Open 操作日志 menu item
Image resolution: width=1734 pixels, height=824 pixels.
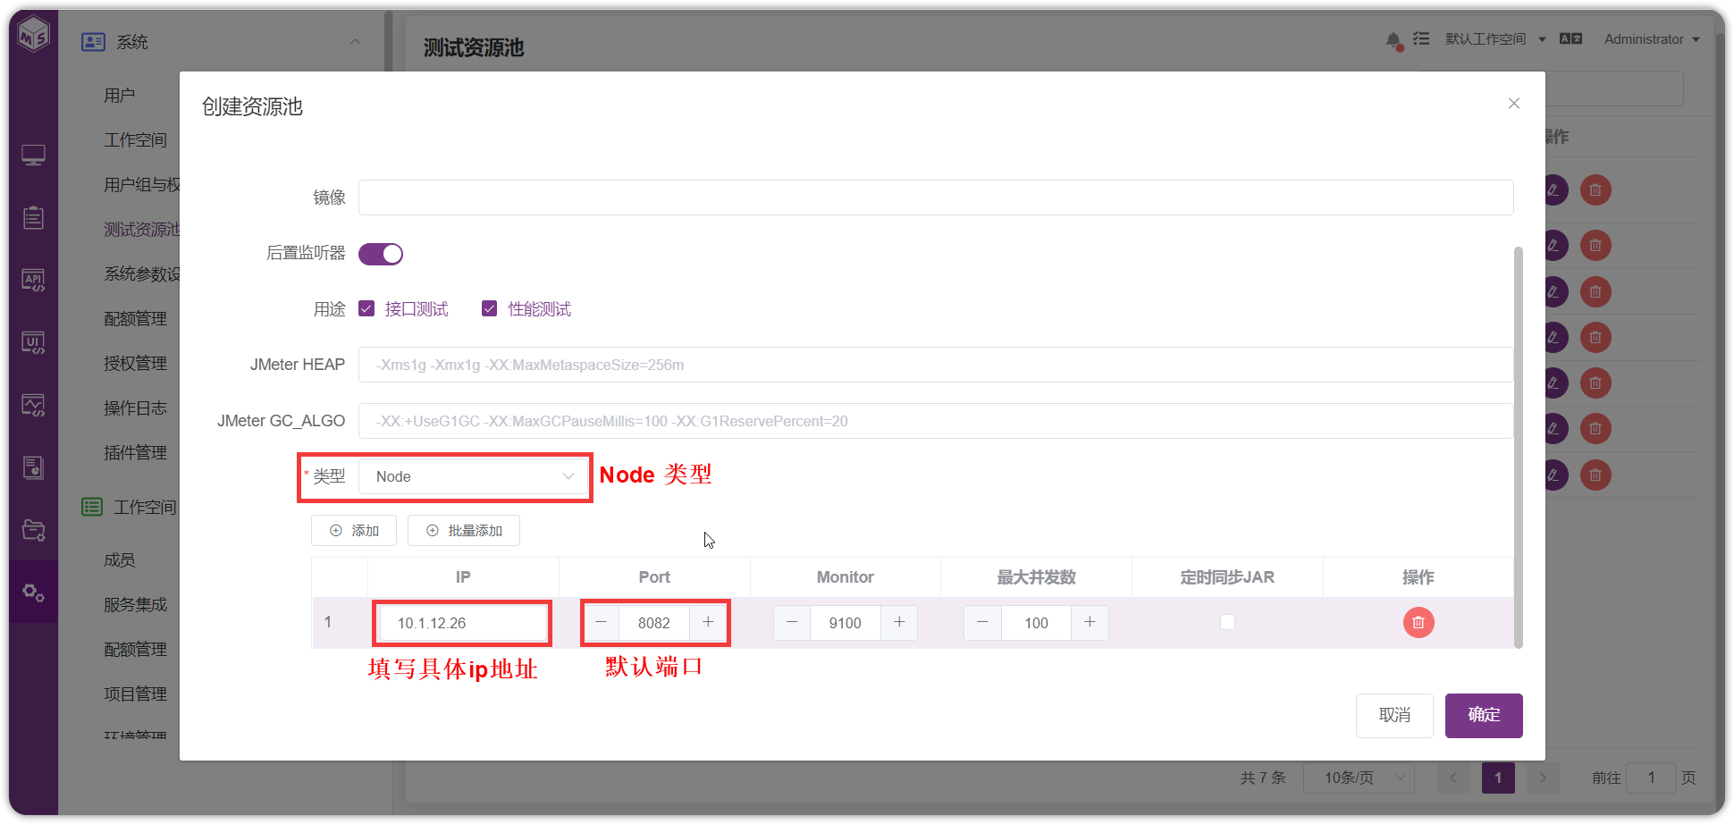[135, 408]
